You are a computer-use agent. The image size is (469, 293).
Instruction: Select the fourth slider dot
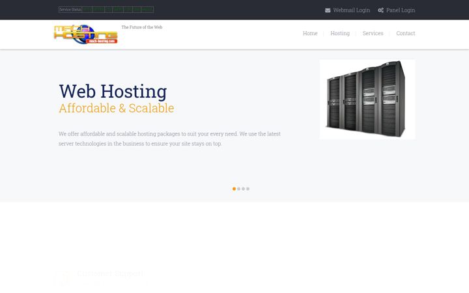[248, 189]
